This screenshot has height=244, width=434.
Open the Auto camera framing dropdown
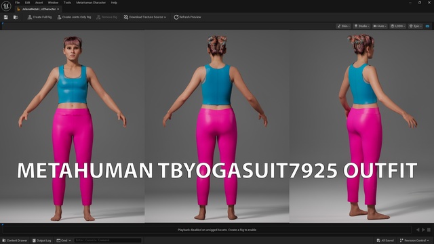[380, 26]
